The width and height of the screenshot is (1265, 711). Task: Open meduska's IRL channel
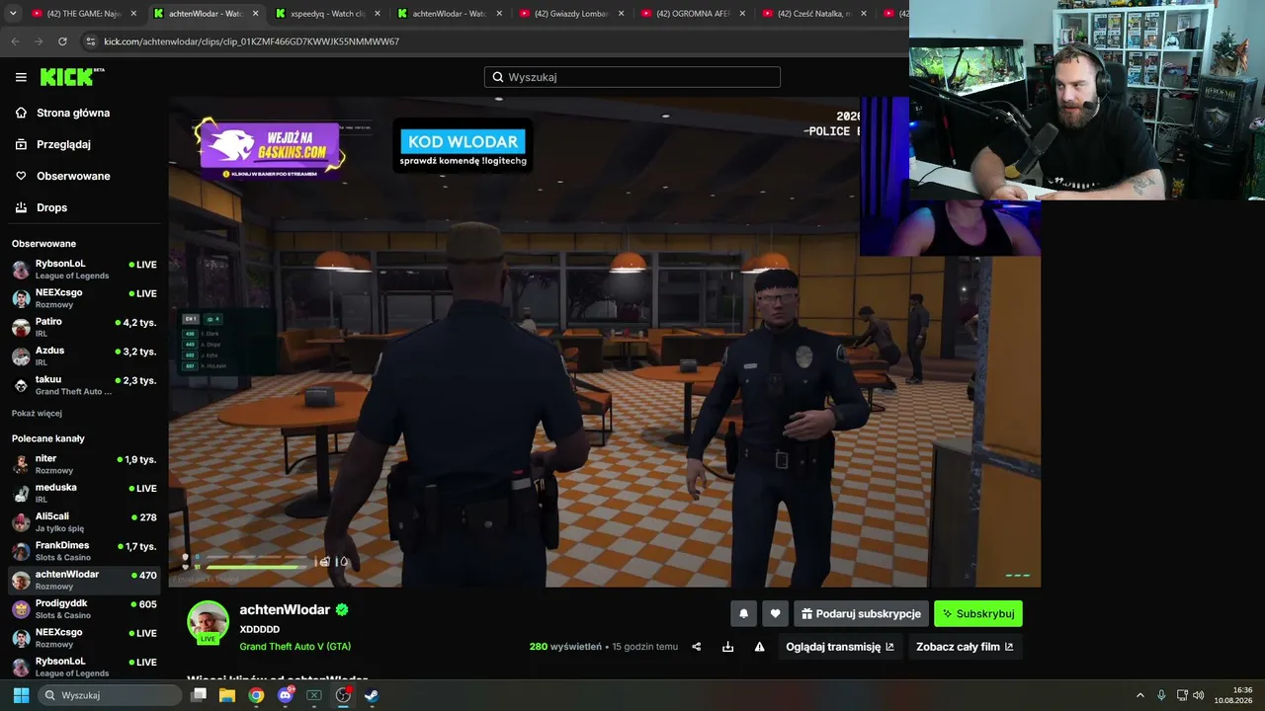84,494
